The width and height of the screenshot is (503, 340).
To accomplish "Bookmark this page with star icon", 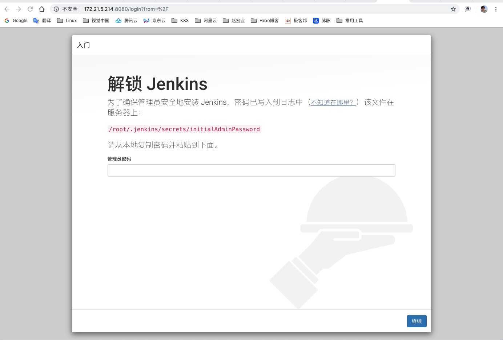I will [453, 9].
